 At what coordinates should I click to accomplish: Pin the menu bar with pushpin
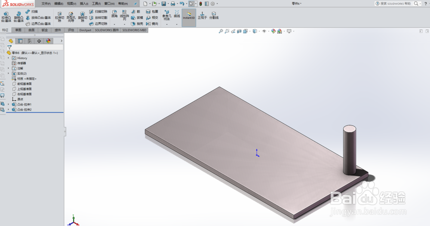(135, 4)
